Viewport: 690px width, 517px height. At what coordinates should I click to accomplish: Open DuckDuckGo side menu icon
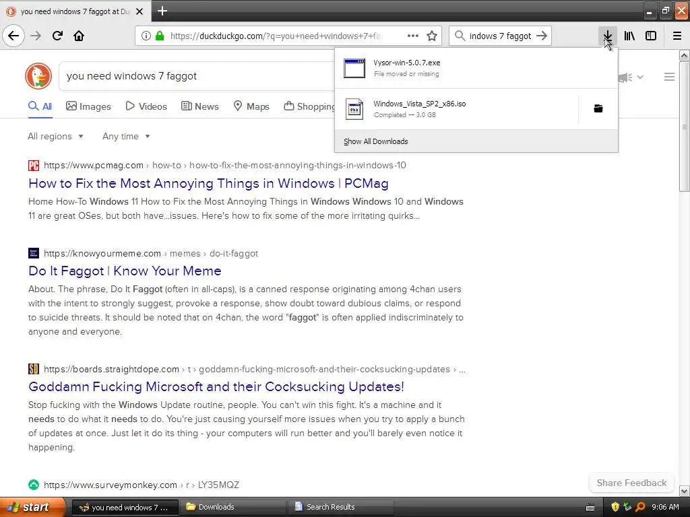tap(669, 77)
